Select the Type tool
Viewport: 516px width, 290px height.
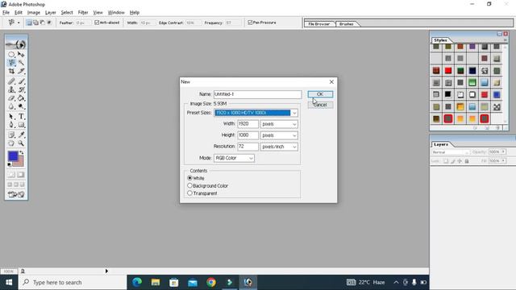(x=21, y=116)
